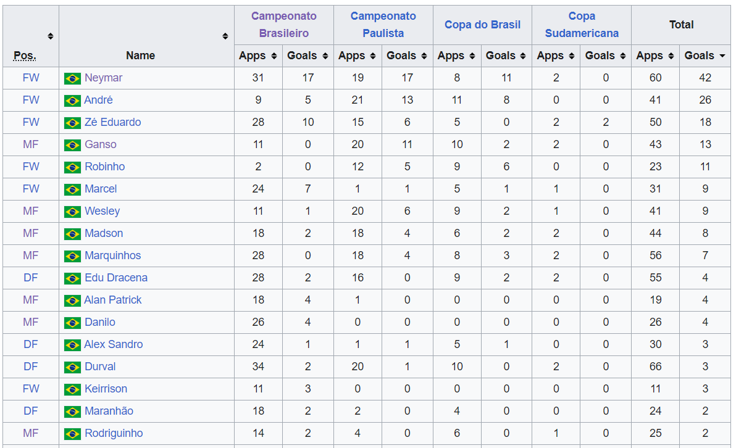
Task: Sort table by Pos. column arrows
Action: point(50,36)
